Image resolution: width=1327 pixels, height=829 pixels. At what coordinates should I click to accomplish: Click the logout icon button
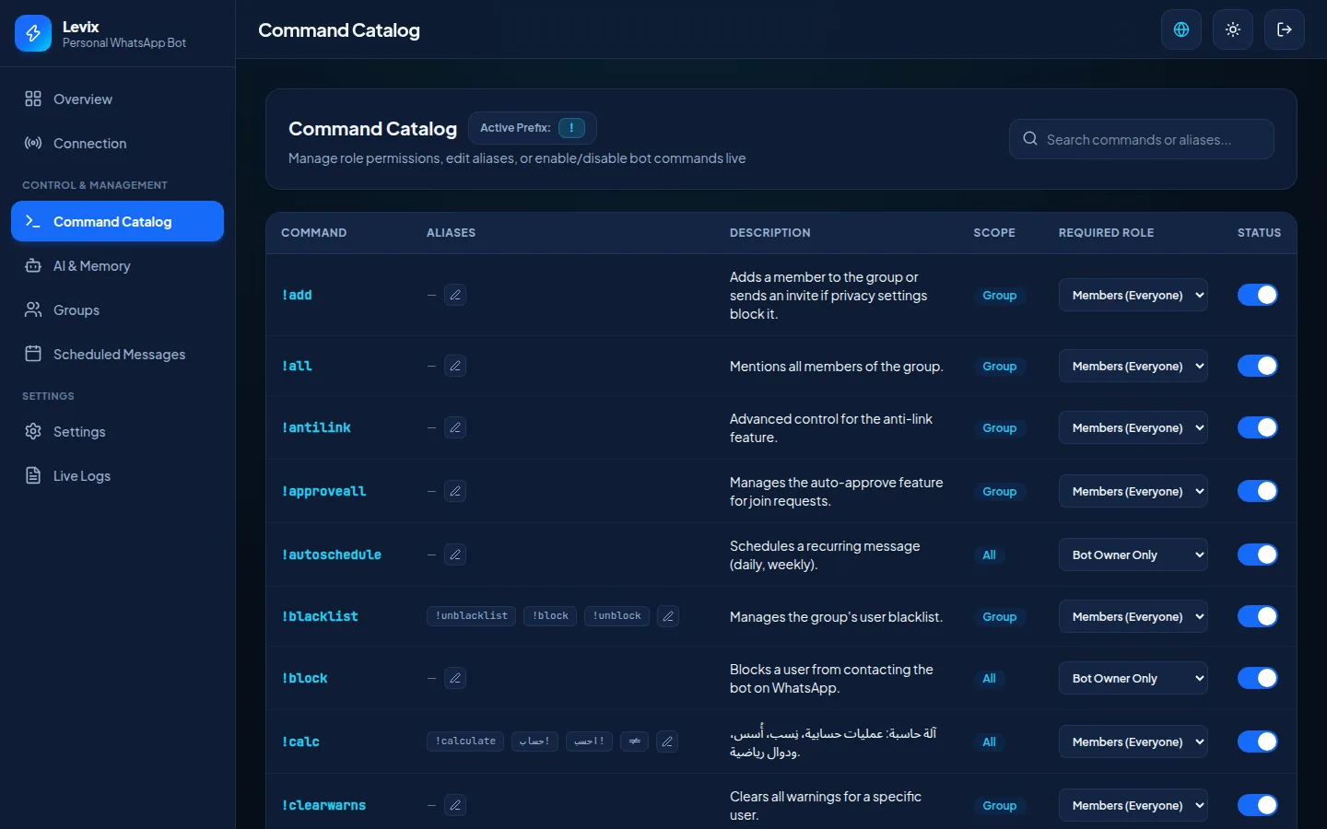(x=1285, y=29)
